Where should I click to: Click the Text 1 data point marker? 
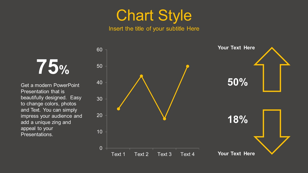tap(118, 109)
